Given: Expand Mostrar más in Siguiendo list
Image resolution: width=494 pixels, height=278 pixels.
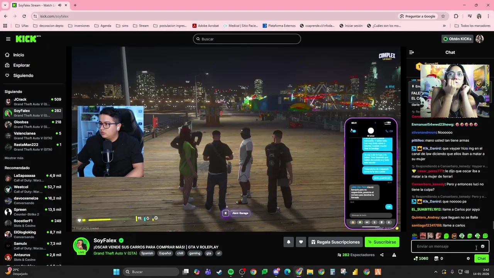Looking at the screenshot, I should [x=14, y=158].
